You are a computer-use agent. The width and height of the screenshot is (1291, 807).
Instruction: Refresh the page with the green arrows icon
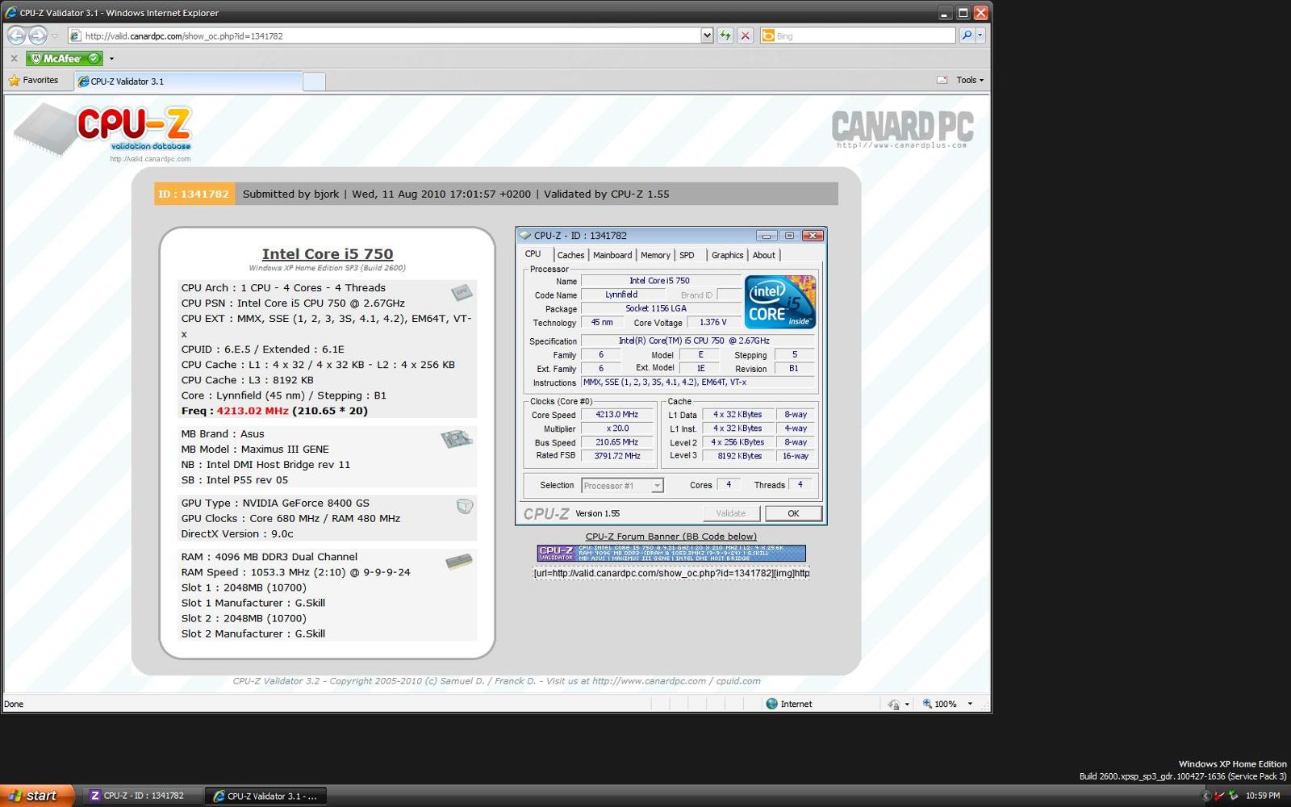pyautogui.click(x=725, y=36)
